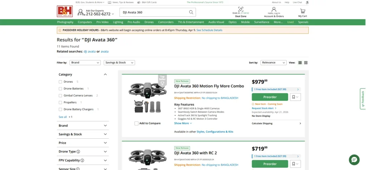Viewport: 366px width, 170px height.
Task: Open the Camcorders menu
Action: 166,22
